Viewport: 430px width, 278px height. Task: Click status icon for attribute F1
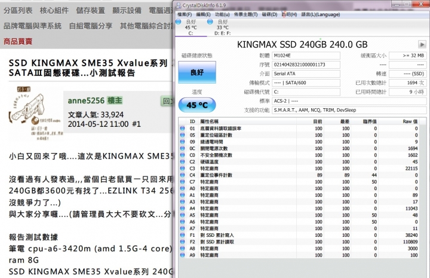coord(182,235)
